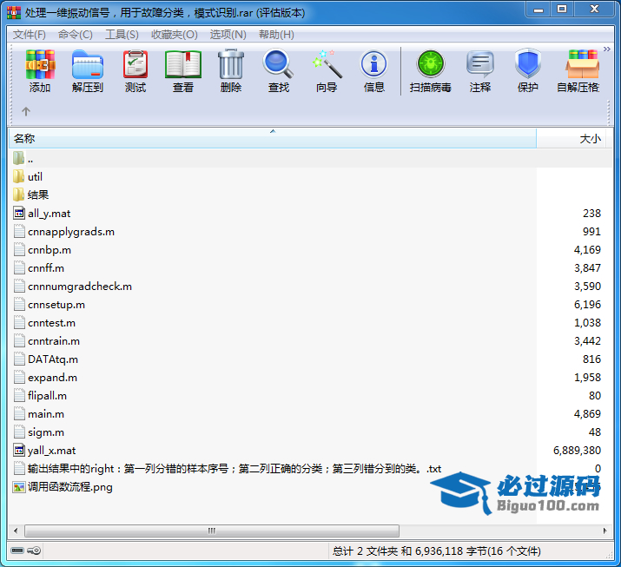This screenshot has width=621, height=567.
Task: Close the WinRAR window
Action: (594, 10)
